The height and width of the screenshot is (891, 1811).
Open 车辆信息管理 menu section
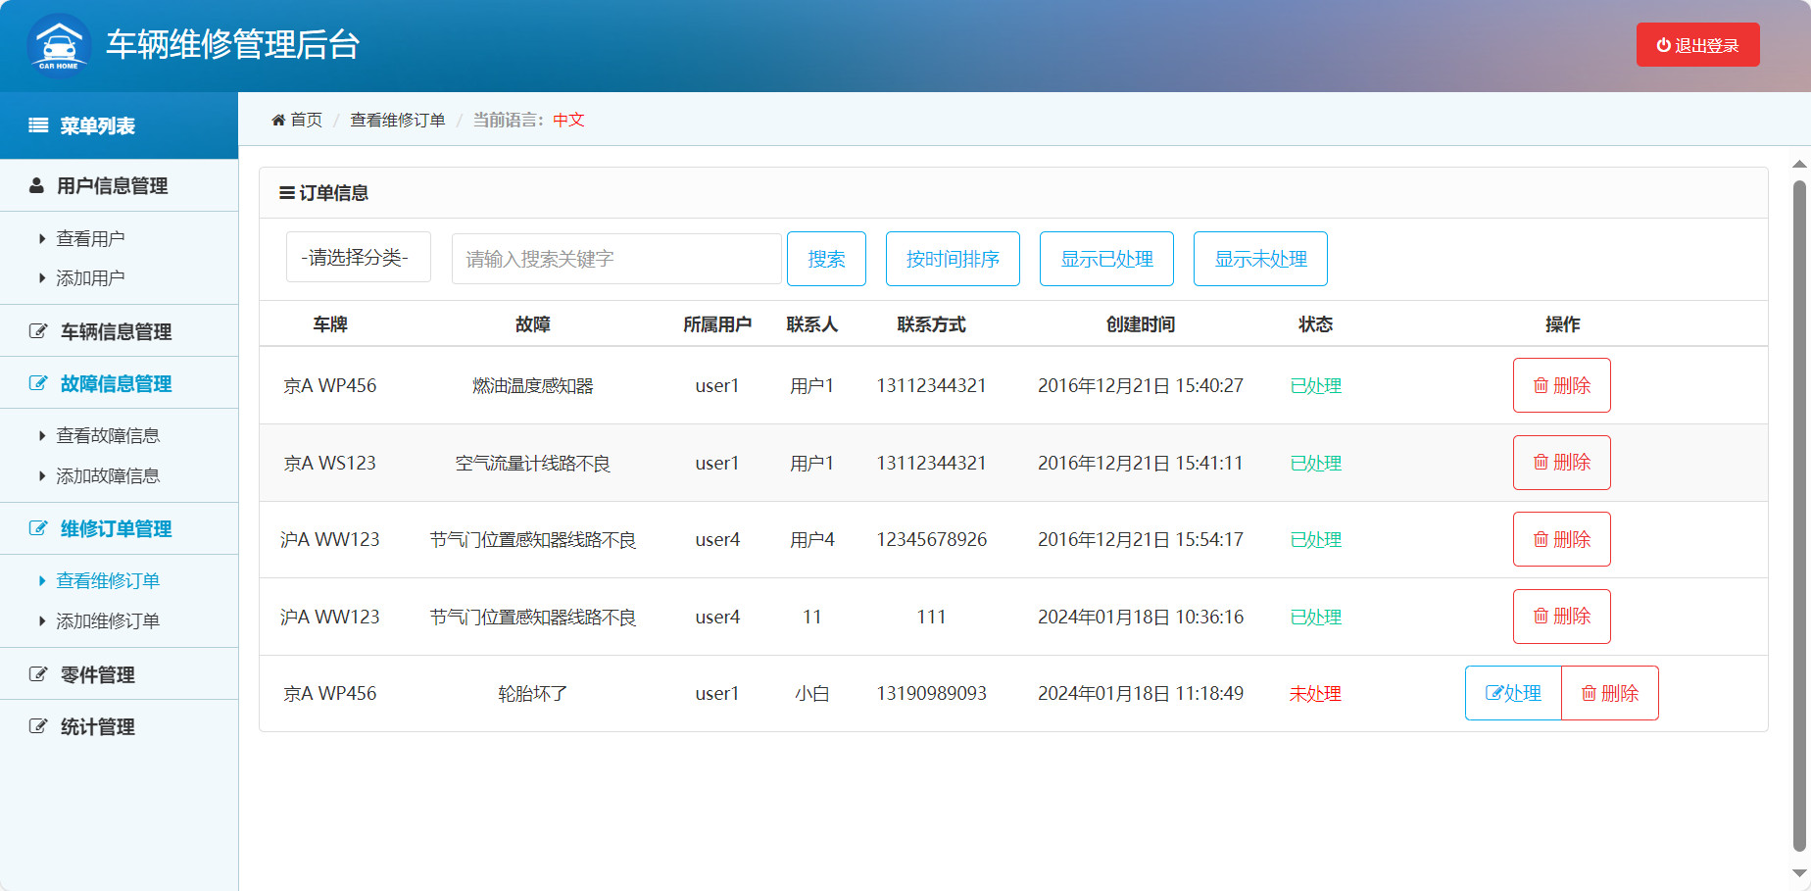tap(119, 331)
